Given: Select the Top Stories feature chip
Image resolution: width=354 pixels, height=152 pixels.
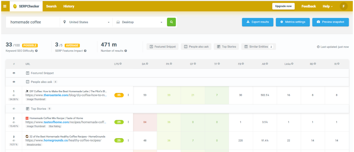Looking at the screenshot, I should coord(226,46).
